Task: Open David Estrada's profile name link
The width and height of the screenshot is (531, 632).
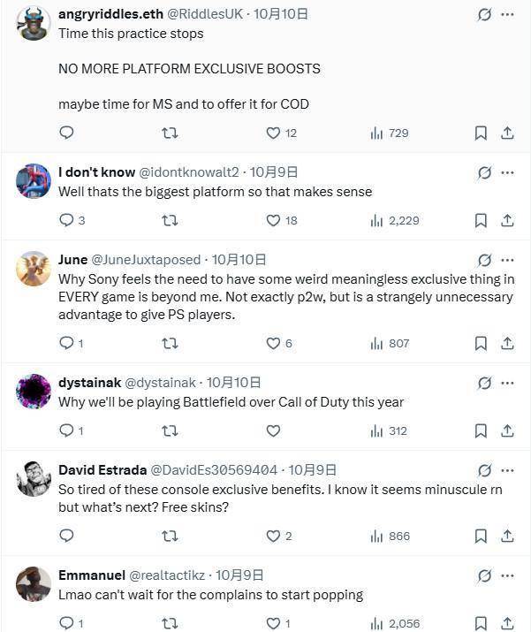Action: (x=102, y=470)
